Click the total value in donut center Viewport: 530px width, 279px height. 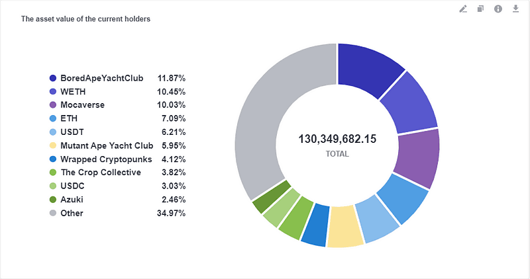point(337,139)
